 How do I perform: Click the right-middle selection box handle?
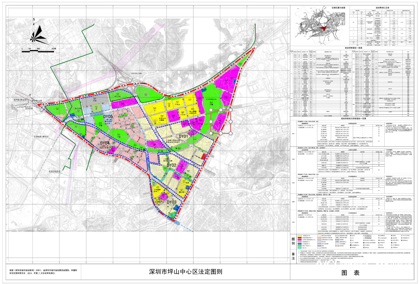click(230, 122)
